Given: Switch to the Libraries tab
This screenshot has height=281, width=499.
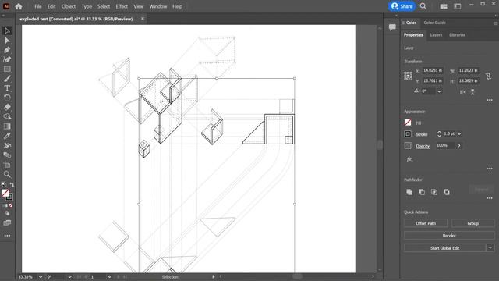Looking at the screenshot, I should coord(458,35).
